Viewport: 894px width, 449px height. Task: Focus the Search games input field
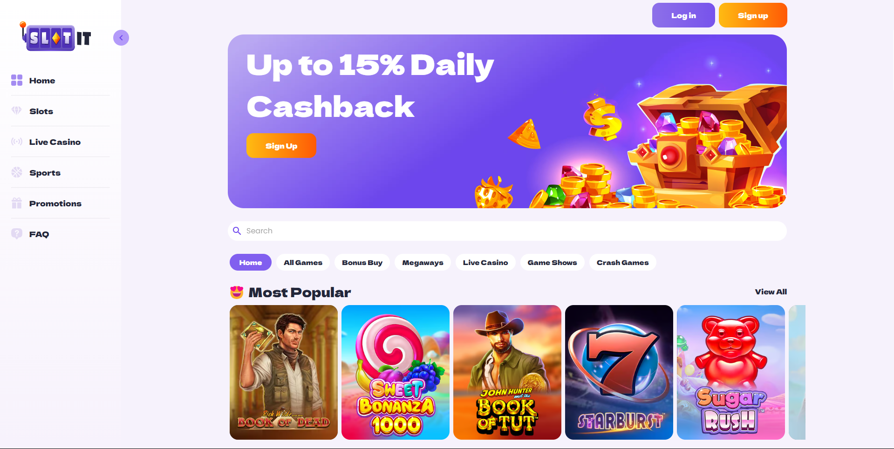point(507,231)
